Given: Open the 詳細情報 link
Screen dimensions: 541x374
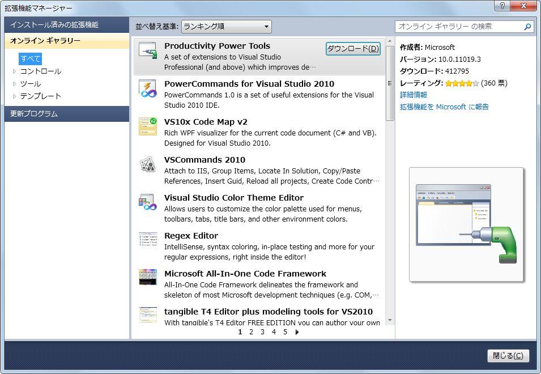Looking at the screenshot, I should point(414,95).
